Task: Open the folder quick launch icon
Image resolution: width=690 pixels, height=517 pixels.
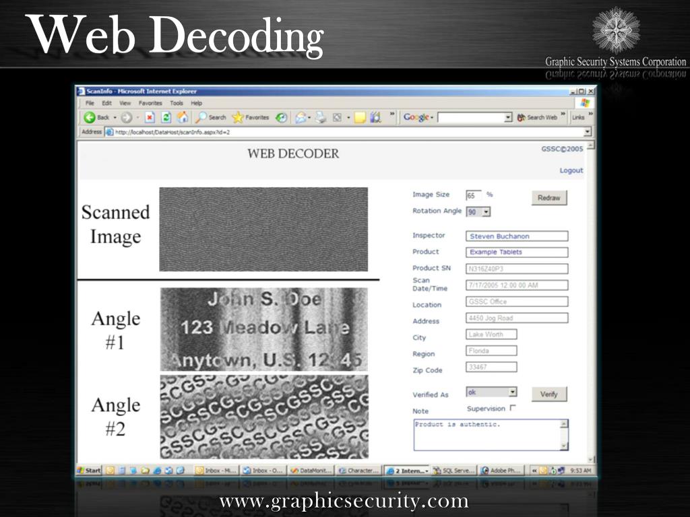Action: point(145,471)
